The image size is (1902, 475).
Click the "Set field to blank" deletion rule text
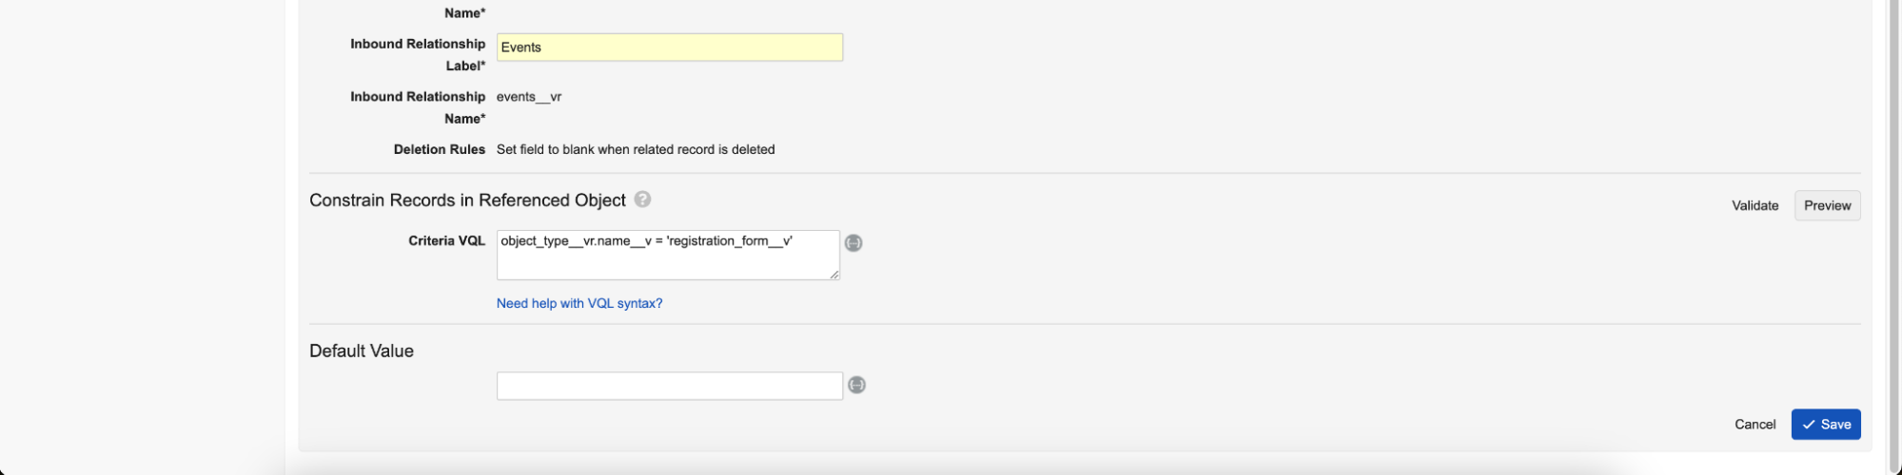tap(636, 149)
